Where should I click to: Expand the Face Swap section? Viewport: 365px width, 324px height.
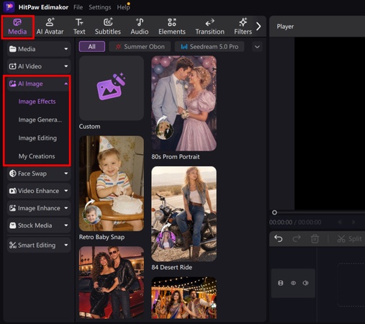(39, 174)
